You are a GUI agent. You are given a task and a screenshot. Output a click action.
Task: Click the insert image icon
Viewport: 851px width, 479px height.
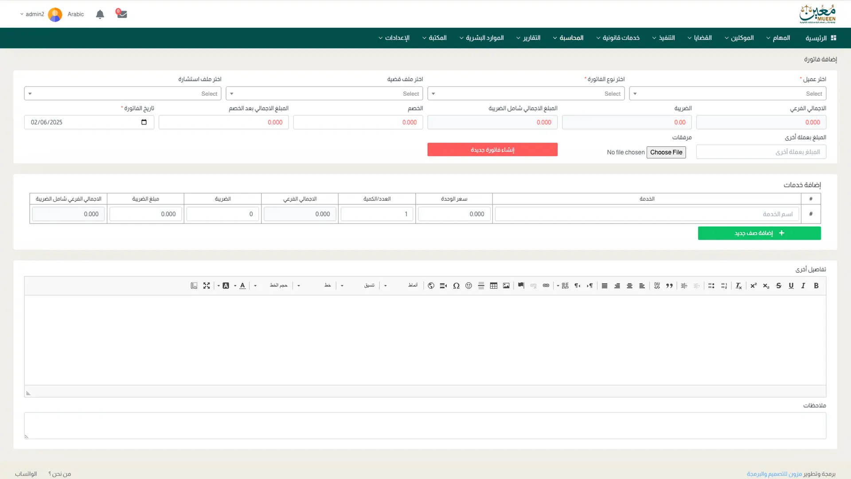[x=506, y=286]
